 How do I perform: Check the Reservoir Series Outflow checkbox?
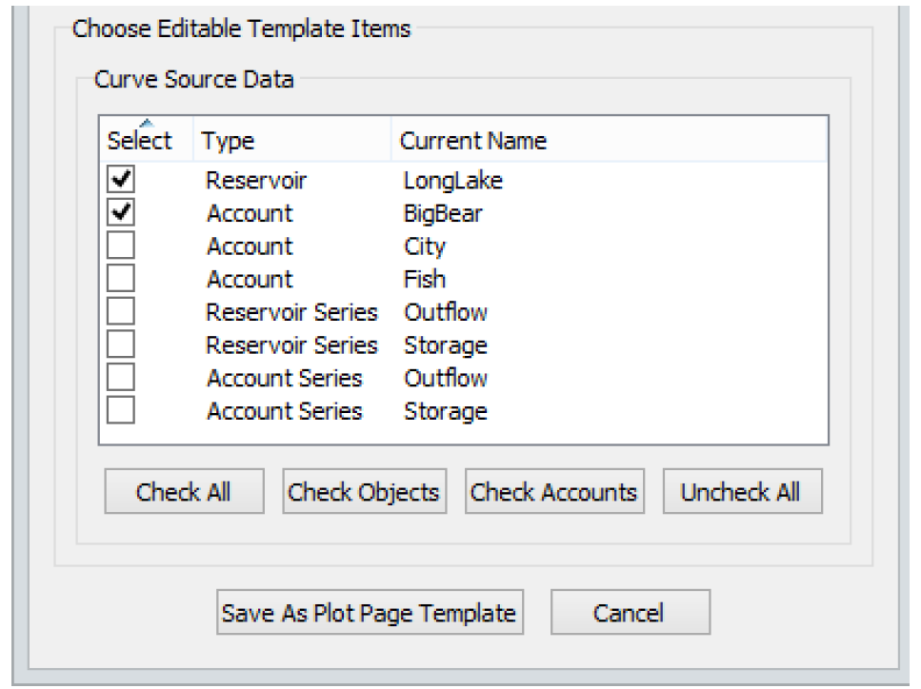(x=121, y=312)
